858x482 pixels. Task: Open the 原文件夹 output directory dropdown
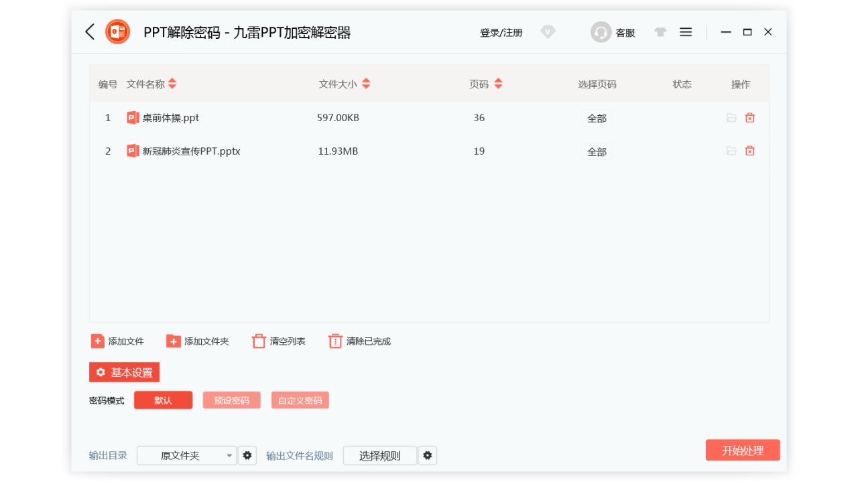click(186, 455)
